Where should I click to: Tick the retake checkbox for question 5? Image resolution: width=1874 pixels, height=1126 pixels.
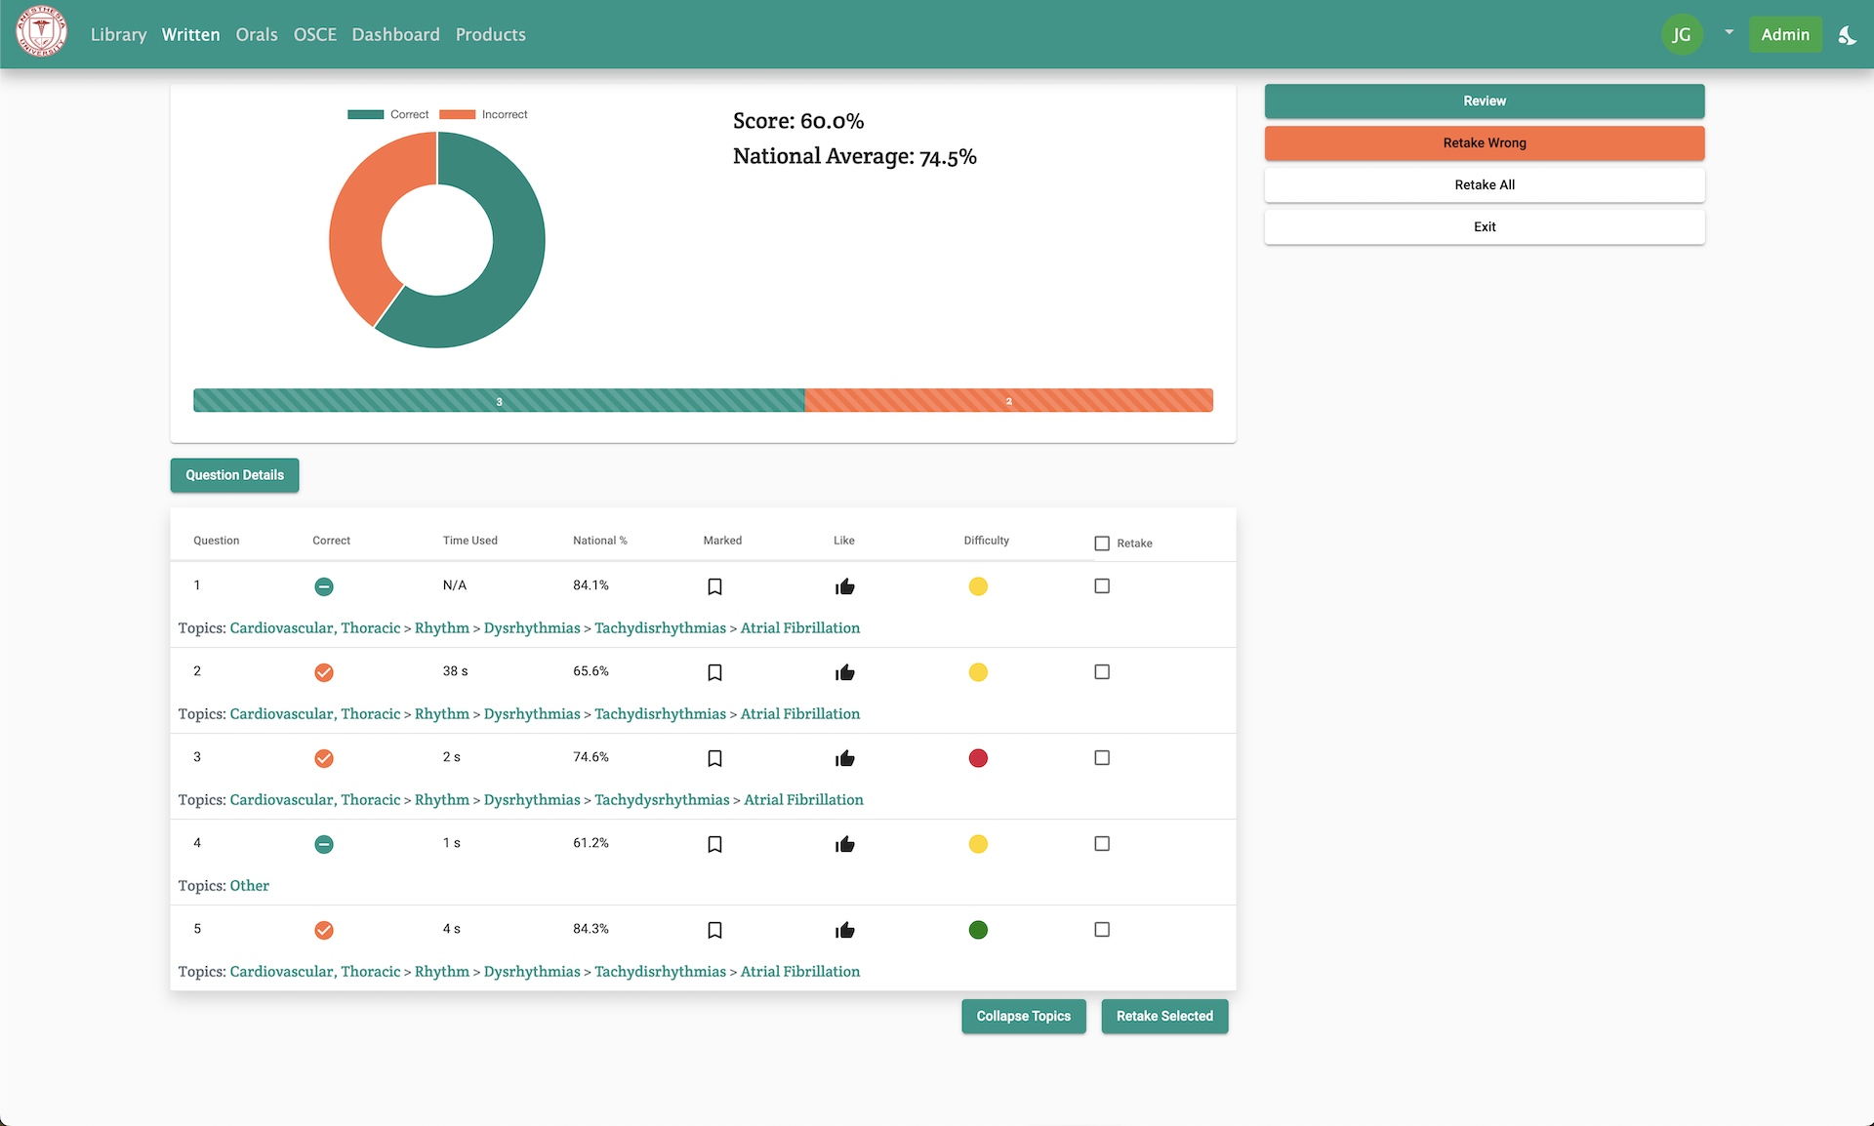tap(1102, 930)
